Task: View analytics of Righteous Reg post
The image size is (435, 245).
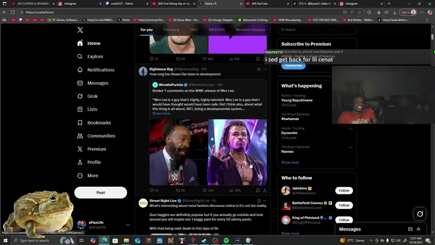Action: point(235,191)
